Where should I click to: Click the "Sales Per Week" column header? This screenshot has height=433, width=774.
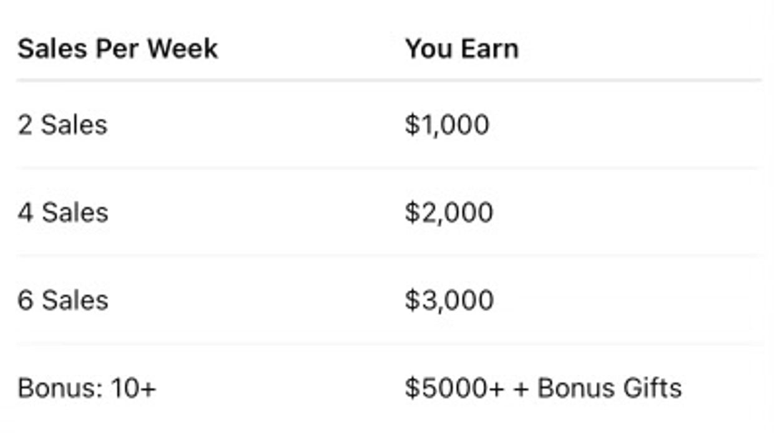click(x=117, y=49)
